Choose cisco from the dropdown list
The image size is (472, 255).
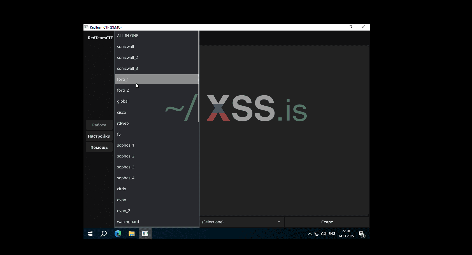pyautogui.click(x=156, y=112)
